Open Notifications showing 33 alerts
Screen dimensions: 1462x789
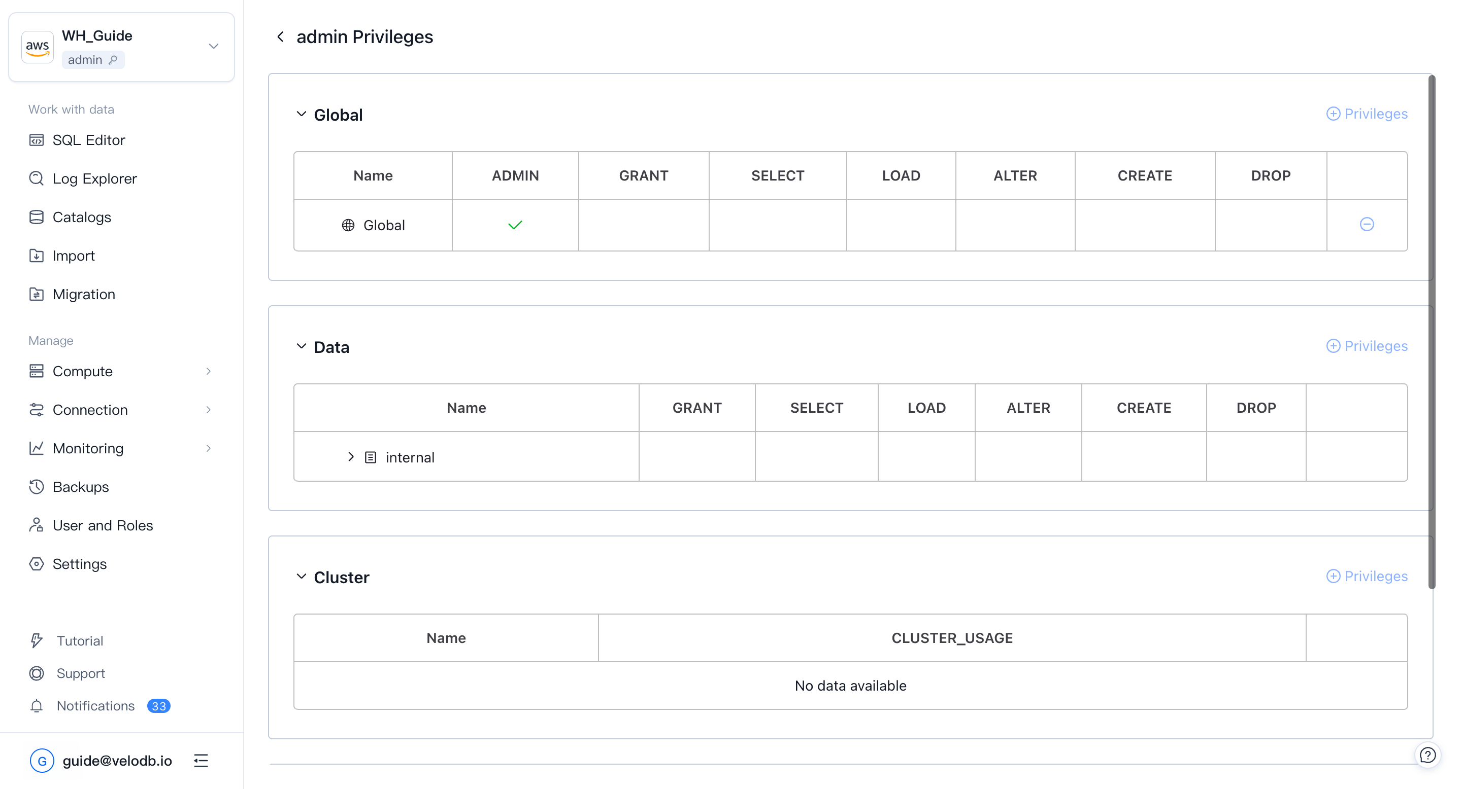coord(95,706)
